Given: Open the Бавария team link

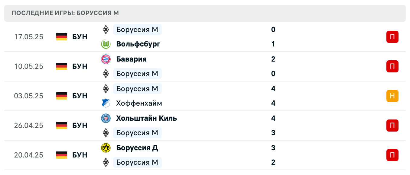Looking at the screenshot, I should [x=132, y=59].
